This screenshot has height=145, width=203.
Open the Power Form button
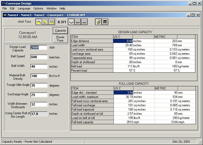click(x=60, y=39)
